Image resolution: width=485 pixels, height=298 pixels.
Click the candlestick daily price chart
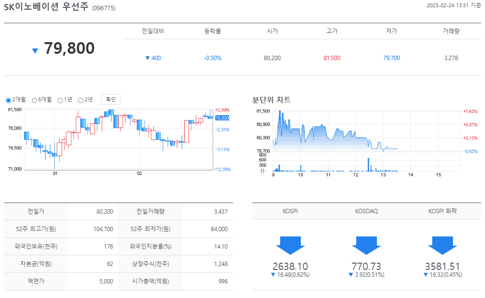tap(119, 140)
